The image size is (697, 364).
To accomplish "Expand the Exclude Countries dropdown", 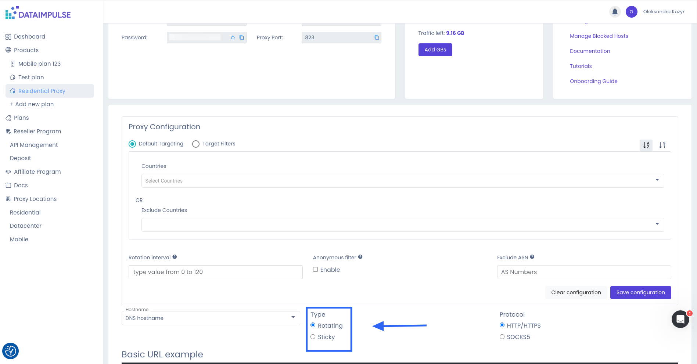I will [402, 225].
